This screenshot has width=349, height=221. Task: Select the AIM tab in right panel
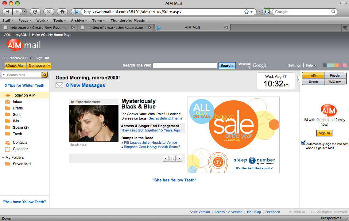313,76
